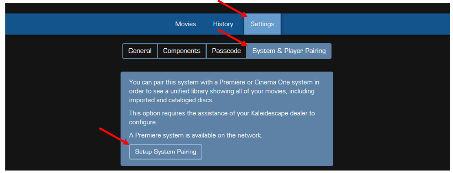Viewport: 453px width, 173px height.
Task: Click 'A Premiere system is available on the network'
Action: tap(196, 135)
